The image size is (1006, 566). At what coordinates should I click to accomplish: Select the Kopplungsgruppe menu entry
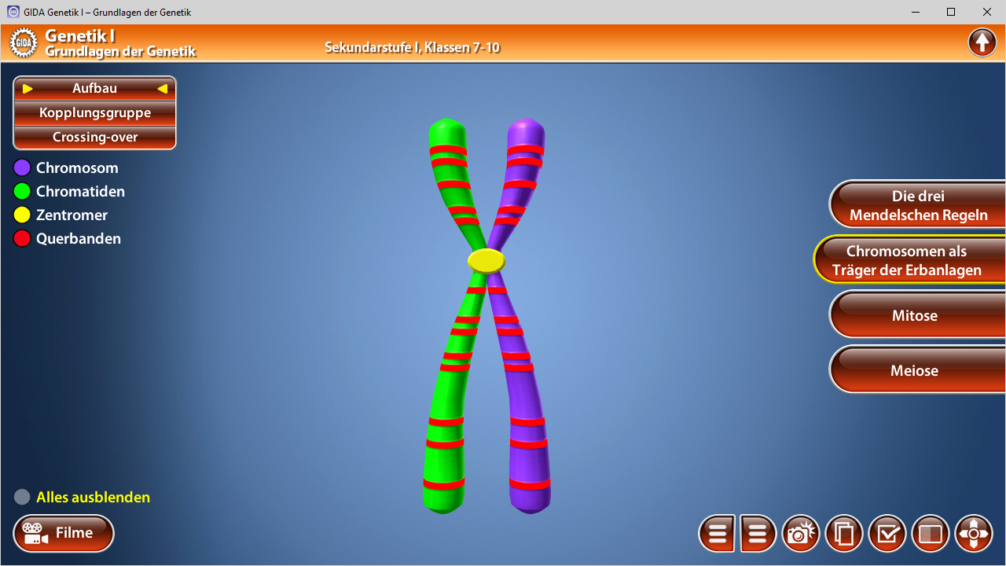click(x=94, y=112)
